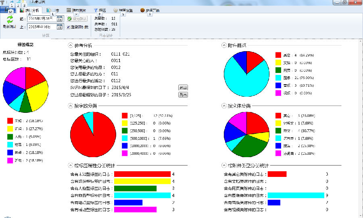Click the list button beside date 2015/4/4

183,87
